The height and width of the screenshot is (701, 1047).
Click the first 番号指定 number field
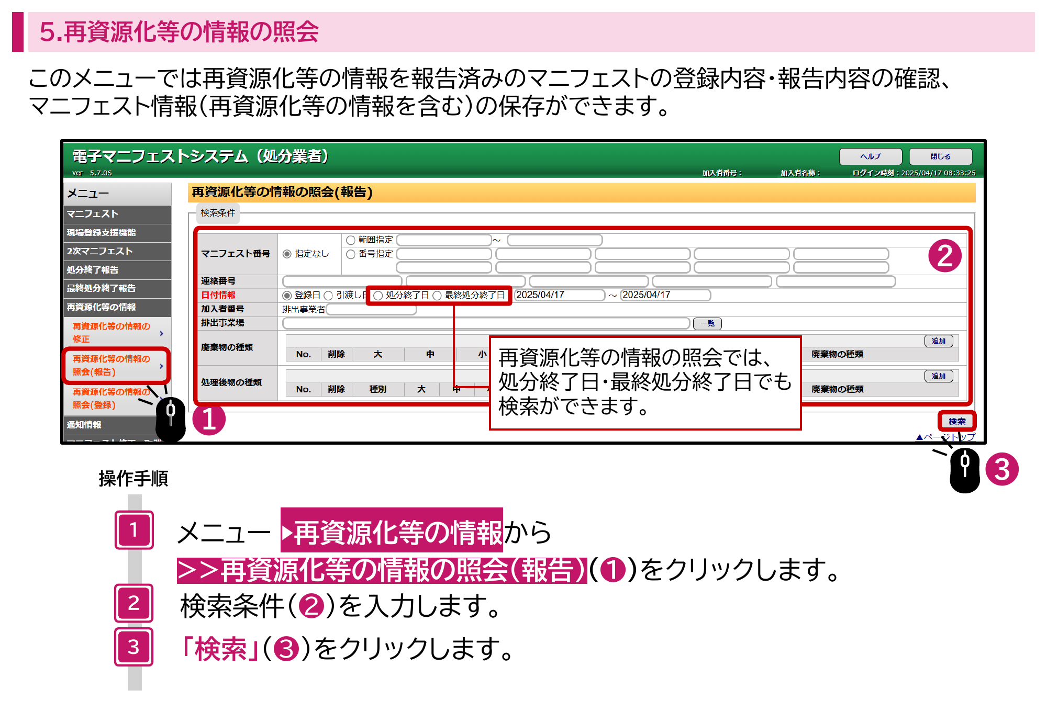tap(444, 254)
